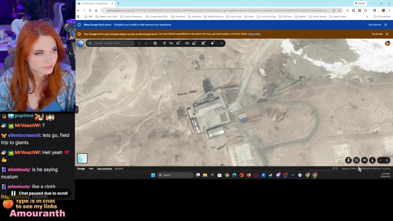Click silentscream8 username in chat

tap(24, 135)
